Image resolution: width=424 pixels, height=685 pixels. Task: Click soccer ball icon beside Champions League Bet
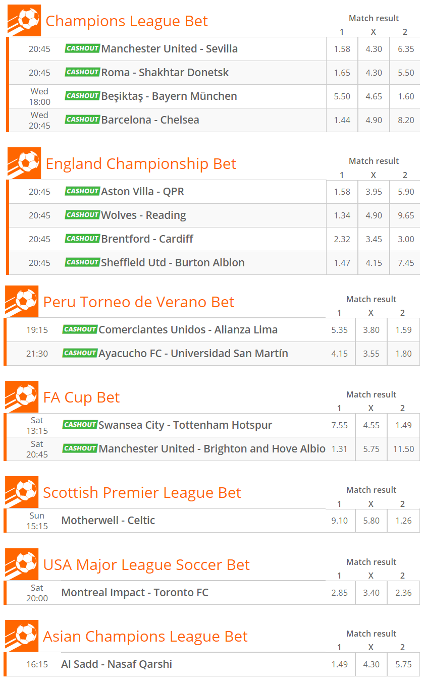24,21
